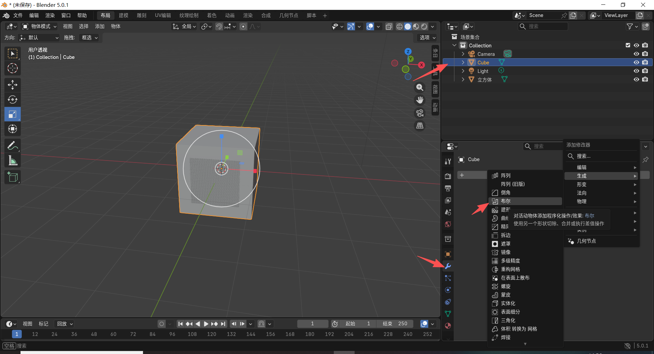The width and height of the screenshot is (654, 354).
Task: Hide the Cube in viewport via eye
Action: [x=636, y=62]
